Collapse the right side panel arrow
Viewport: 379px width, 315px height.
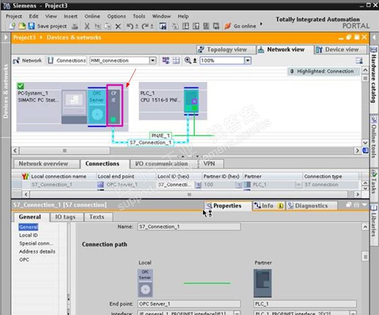374,37
